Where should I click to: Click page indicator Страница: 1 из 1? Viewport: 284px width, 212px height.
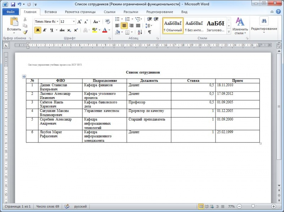click(17, 206)
